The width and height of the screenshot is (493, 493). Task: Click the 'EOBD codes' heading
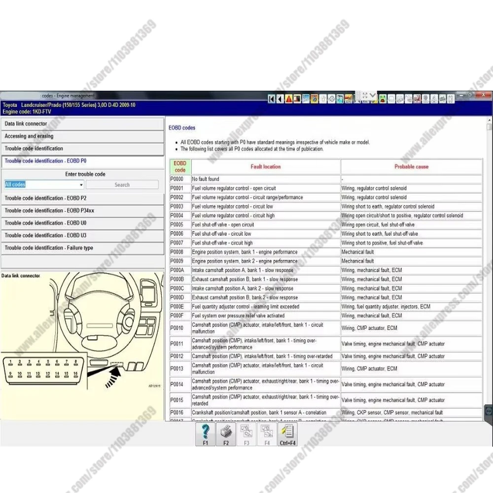coord(182,128)
